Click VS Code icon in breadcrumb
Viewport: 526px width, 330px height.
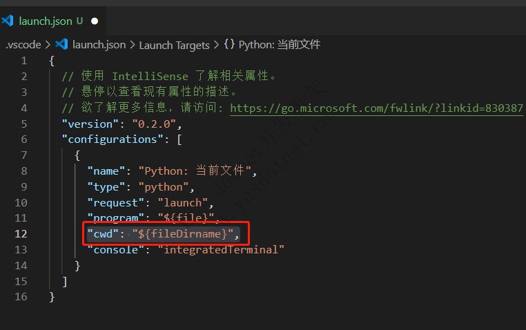[61, 44]
